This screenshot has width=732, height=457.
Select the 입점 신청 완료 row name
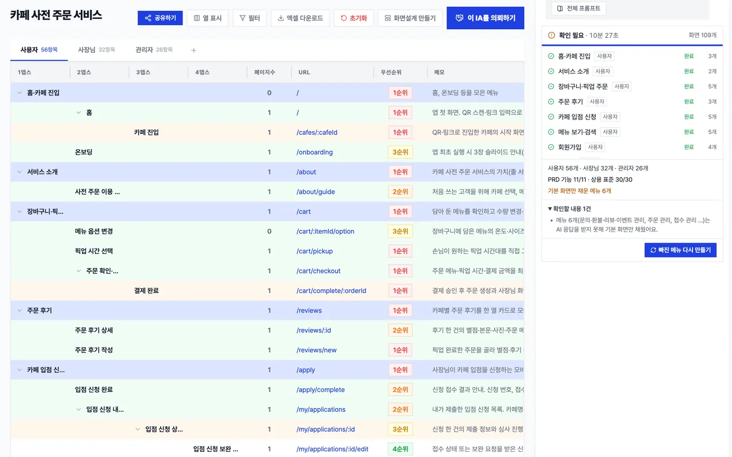94,390
